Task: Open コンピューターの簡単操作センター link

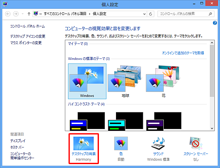Action: (22, 156)
